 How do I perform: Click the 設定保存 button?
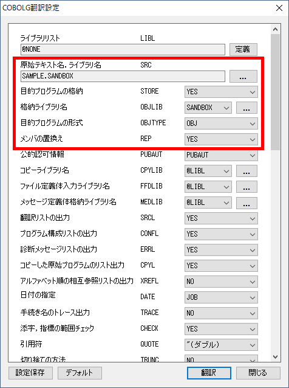(30, 373)
